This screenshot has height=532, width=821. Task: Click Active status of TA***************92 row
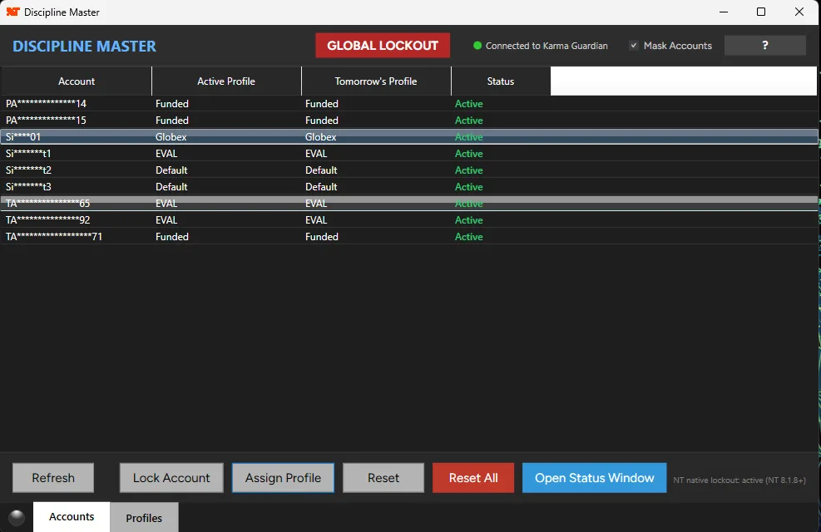[x=468, y=220]
